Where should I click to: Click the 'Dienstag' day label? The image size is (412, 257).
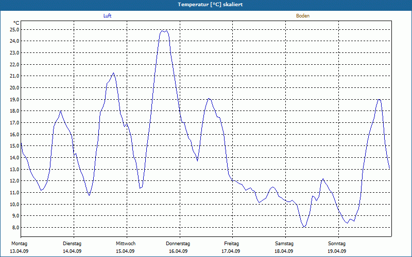pos(72,244)
